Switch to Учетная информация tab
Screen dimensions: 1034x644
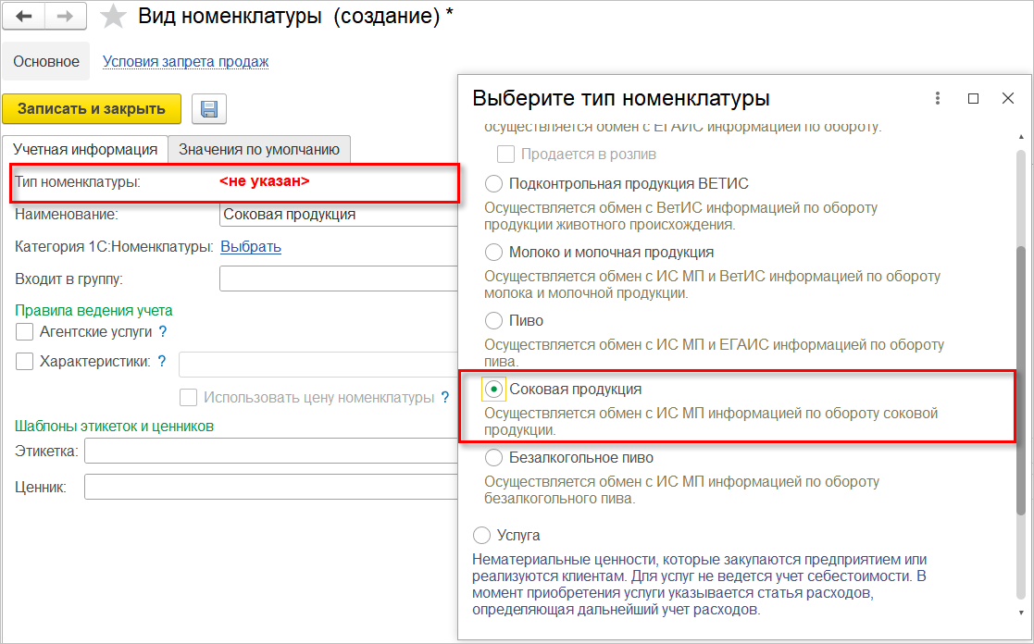click(x=85, y=150)
